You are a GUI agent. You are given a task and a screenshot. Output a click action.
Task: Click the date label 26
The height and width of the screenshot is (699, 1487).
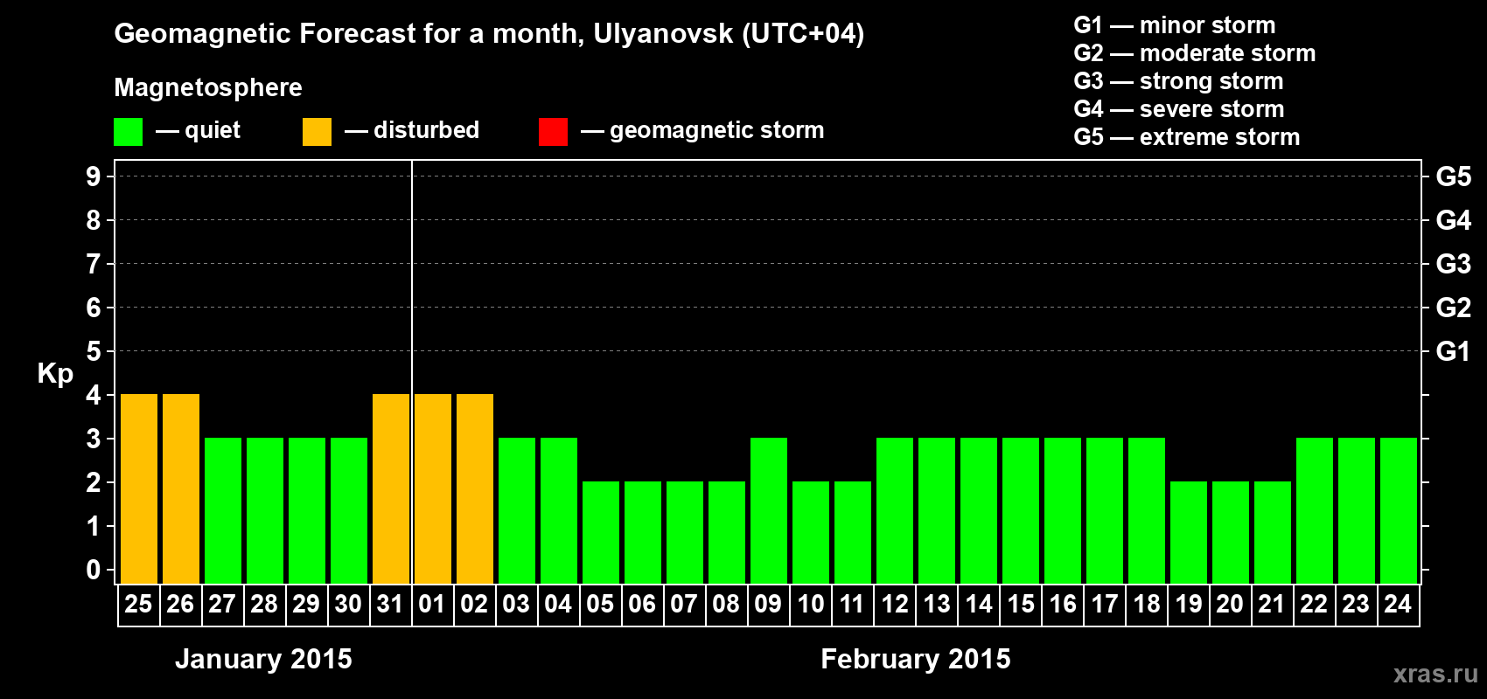click(180, 605)
